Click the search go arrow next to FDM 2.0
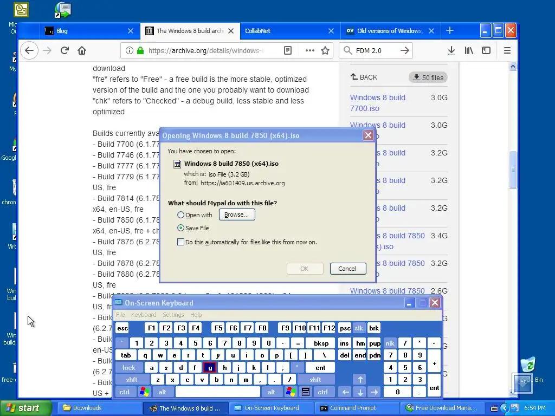The image size is (555, 416). coord(404,50)
